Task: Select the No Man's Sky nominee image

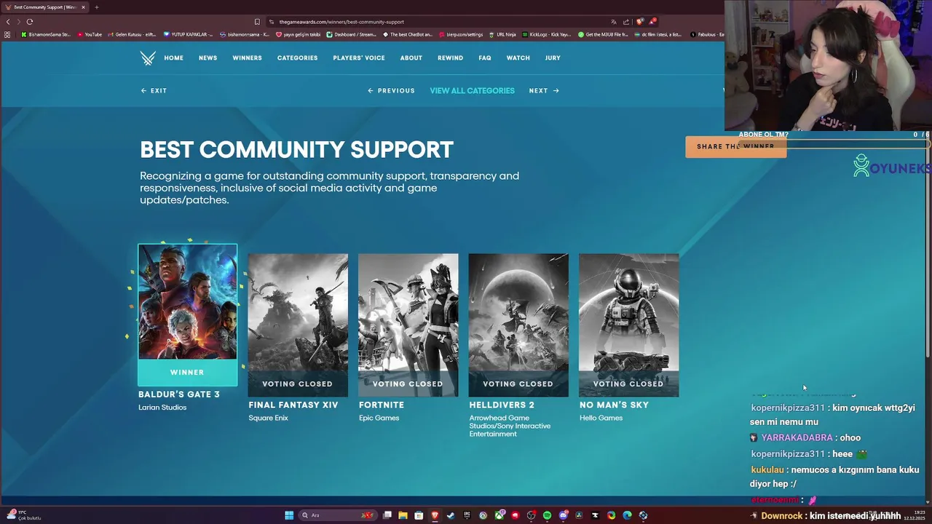Action: click(x=628, y=325)
